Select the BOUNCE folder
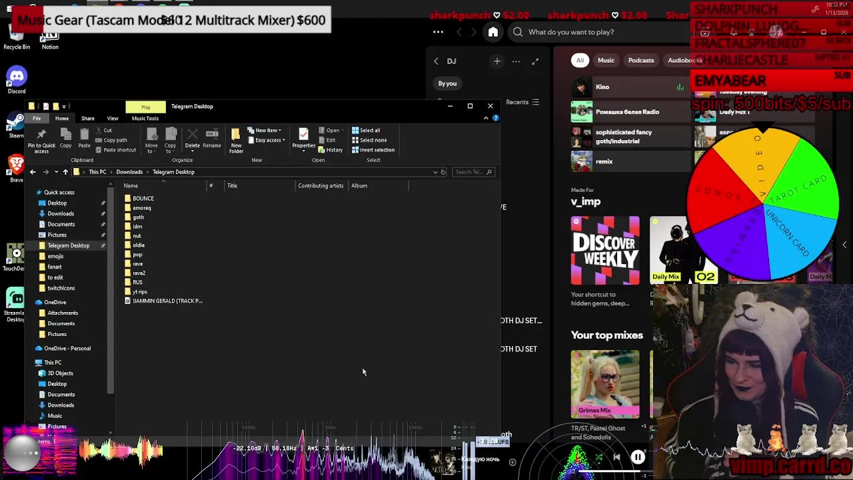Viewport: 853px width, 480px height. click(x=139, y=198)
